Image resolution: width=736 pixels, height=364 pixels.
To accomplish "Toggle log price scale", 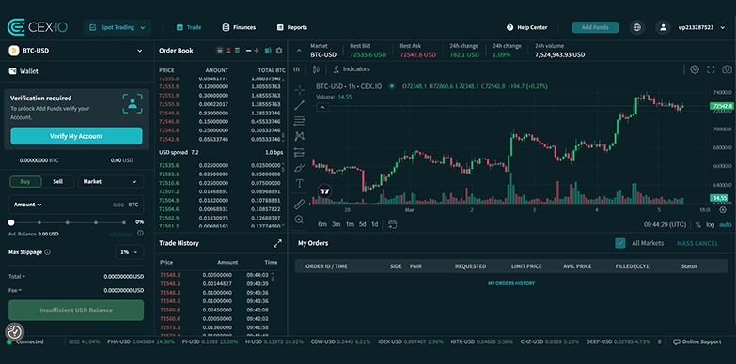I will pyautogui.click(x=711, y=225).
